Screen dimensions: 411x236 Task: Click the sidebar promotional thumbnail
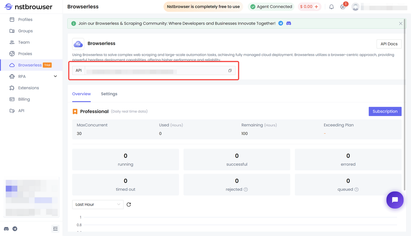(x=31, y=197)
